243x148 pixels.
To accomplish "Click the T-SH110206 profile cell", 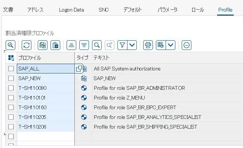I will [46, 127].
